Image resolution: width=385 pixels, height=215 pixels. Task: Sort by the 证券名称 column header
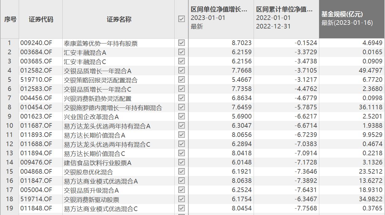coord(119,19)
